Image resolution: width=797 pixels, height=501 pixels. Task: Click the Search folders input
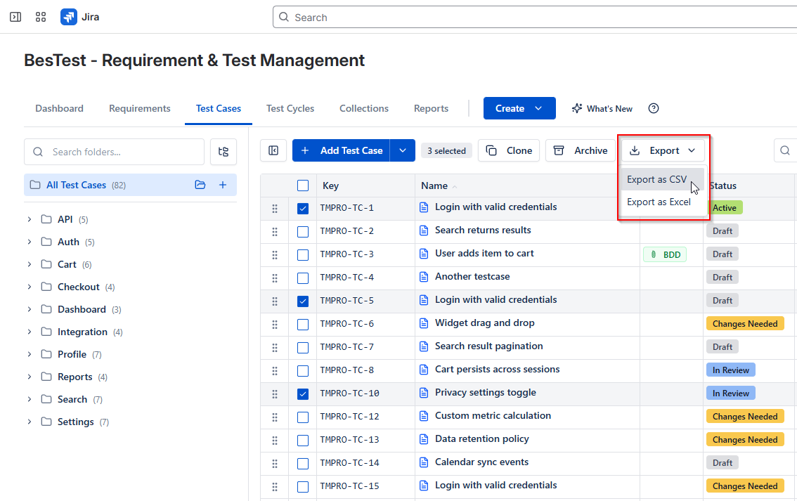(114, 152)
